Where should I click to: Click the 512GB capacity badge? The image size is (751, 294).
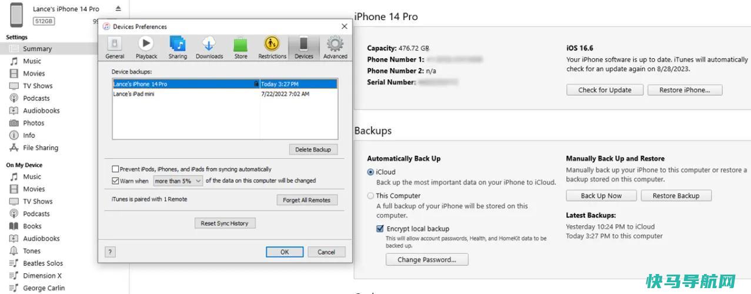(44, 21)
